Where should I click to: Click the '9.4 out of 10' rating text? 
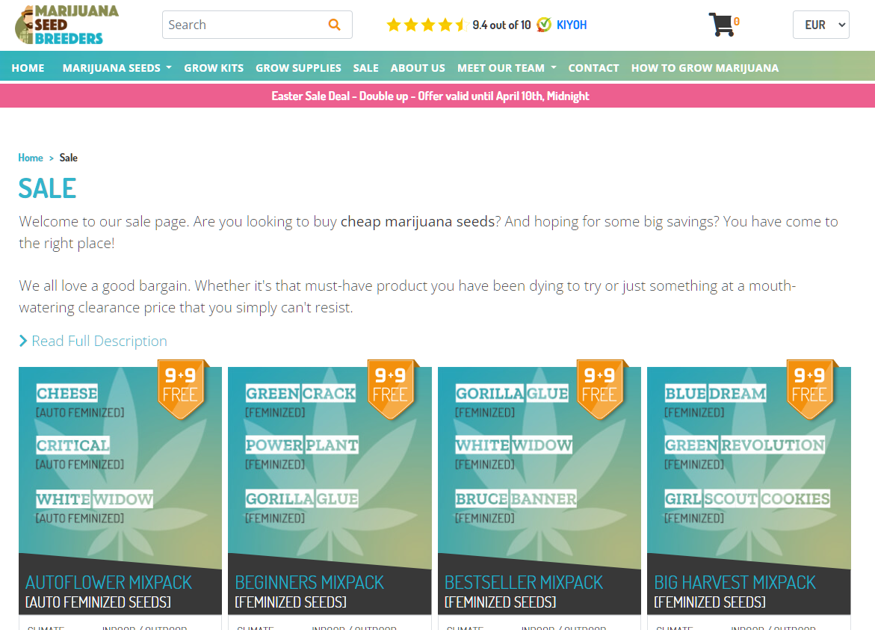[501, 25]
